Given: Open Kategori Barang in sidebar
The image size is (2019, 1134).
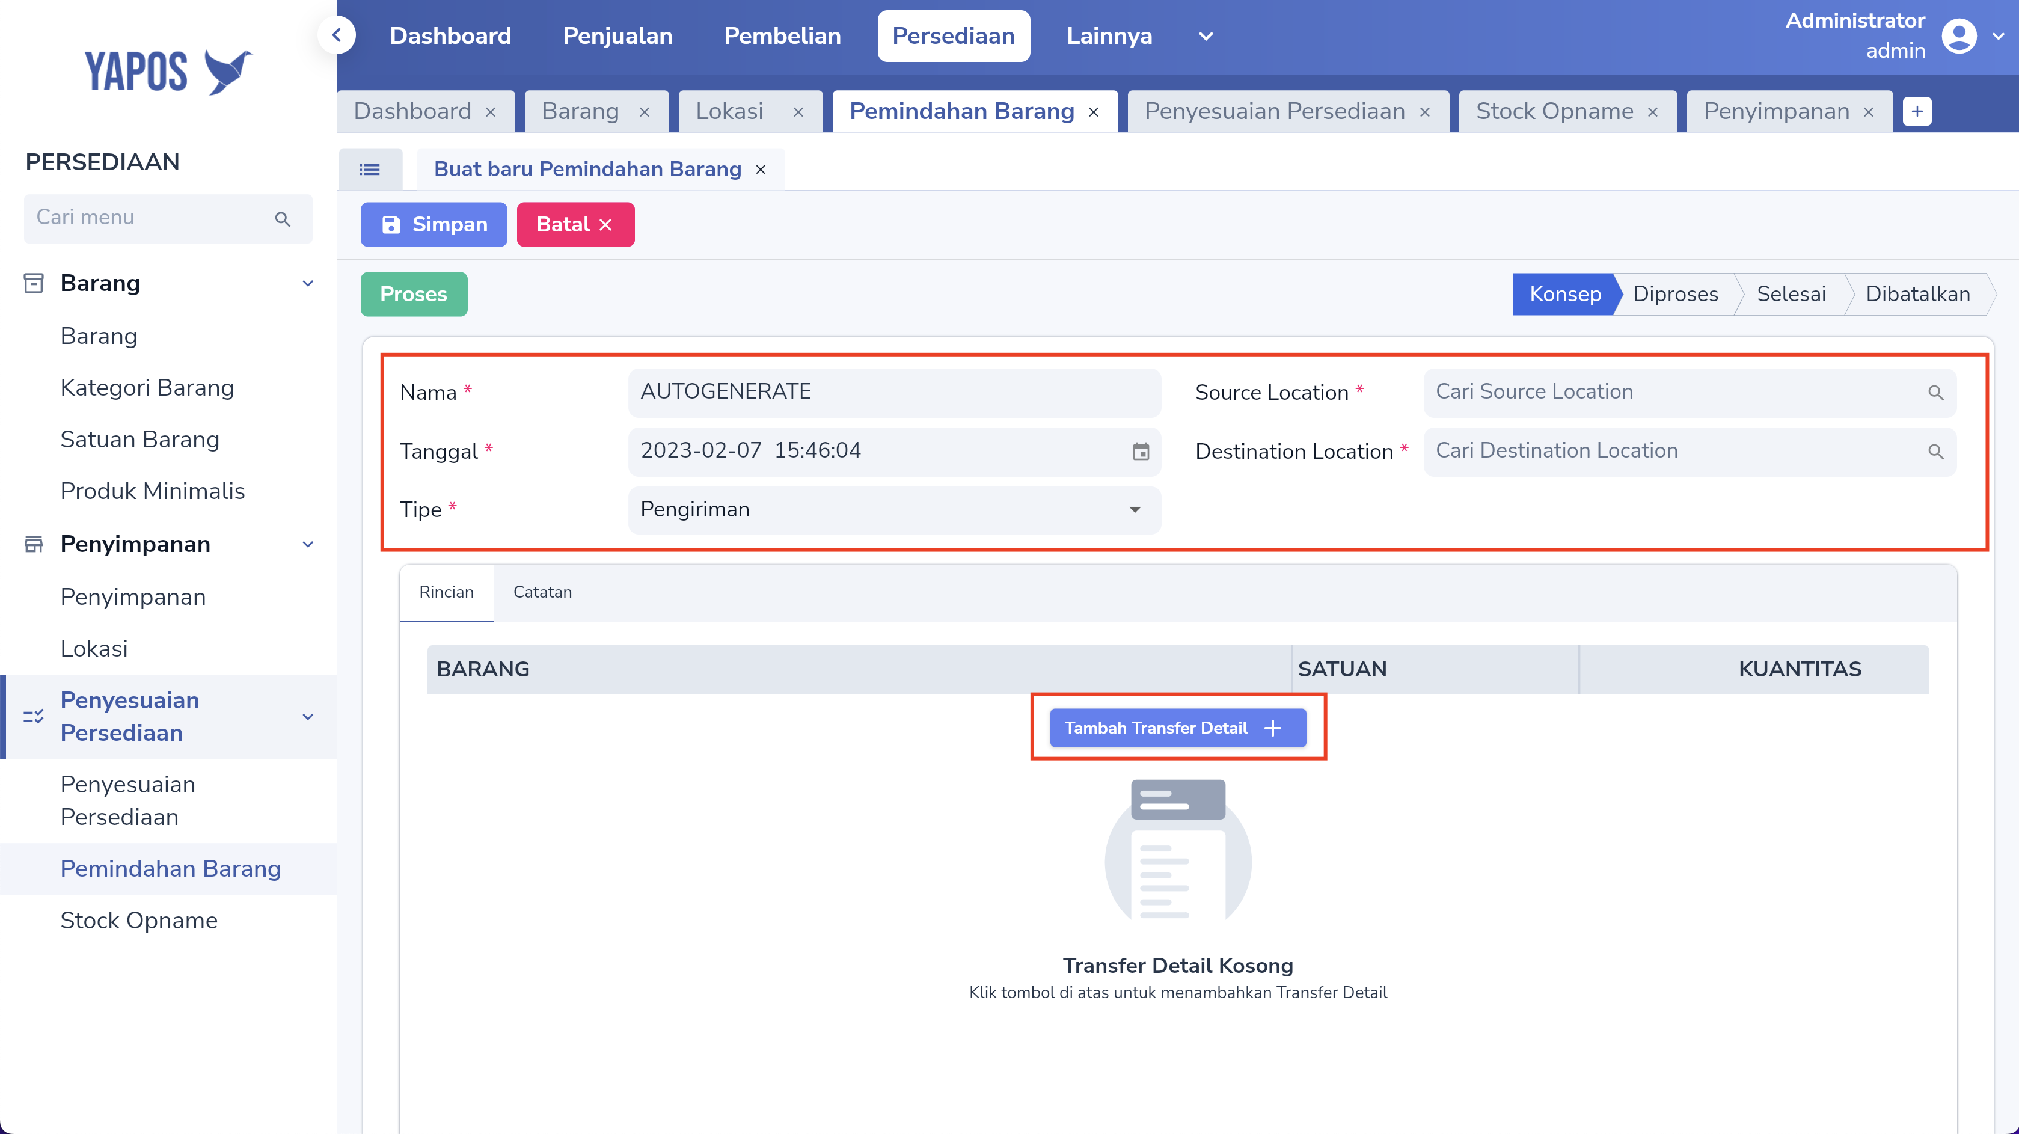Looking at the screenshot, I should click(147, 388).
